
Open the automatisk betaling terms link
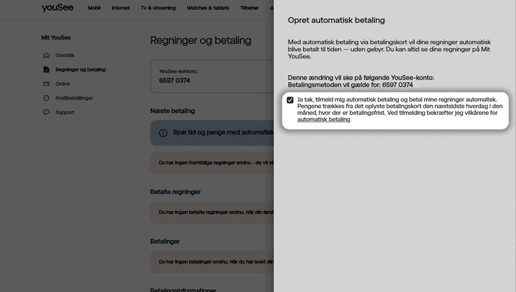tap(323, 120)
